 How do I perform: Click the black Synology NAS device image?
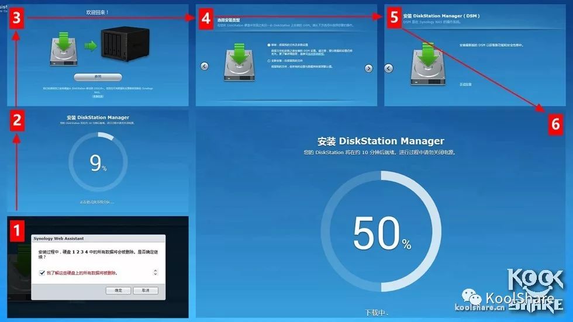[x=125, y=43]
